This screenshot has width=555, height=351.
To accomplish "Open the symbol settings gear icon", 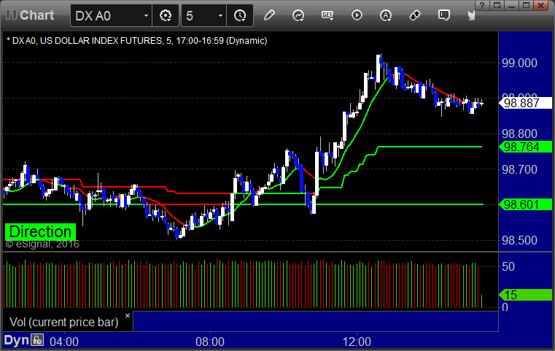I will (x=166, y=15).
